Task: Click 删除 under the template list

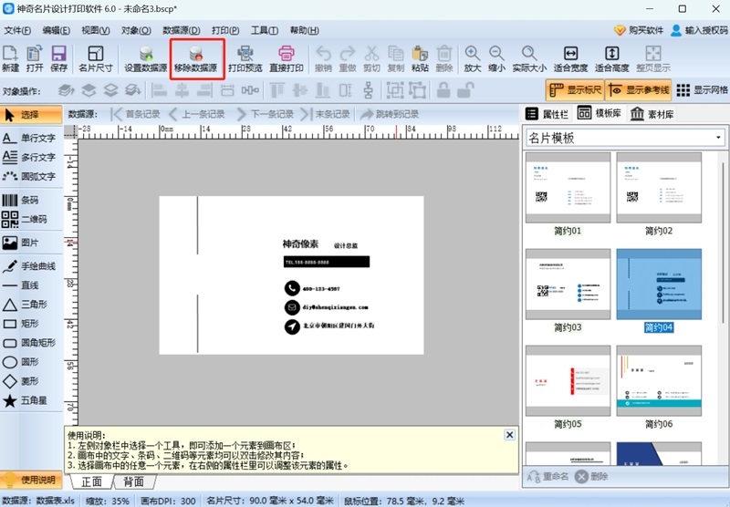Action: (x=591, y=476)
